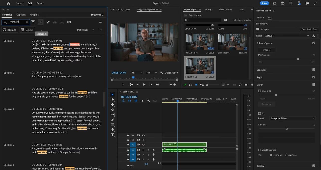
Task: Toggle V1 track visibility eye
Action: tap(143, 144)
